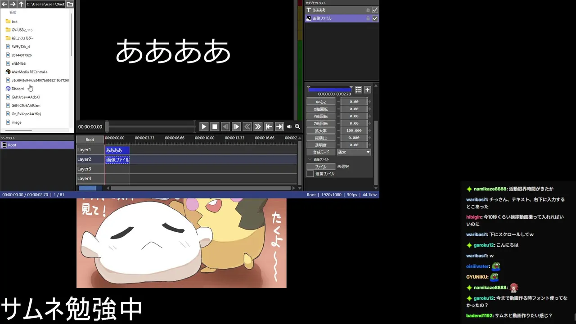Image resolution: width=576 pixels, height=324 pixels.
Task: Toggle visibility checkbox of ああああ object
Action: click(375, 10)
